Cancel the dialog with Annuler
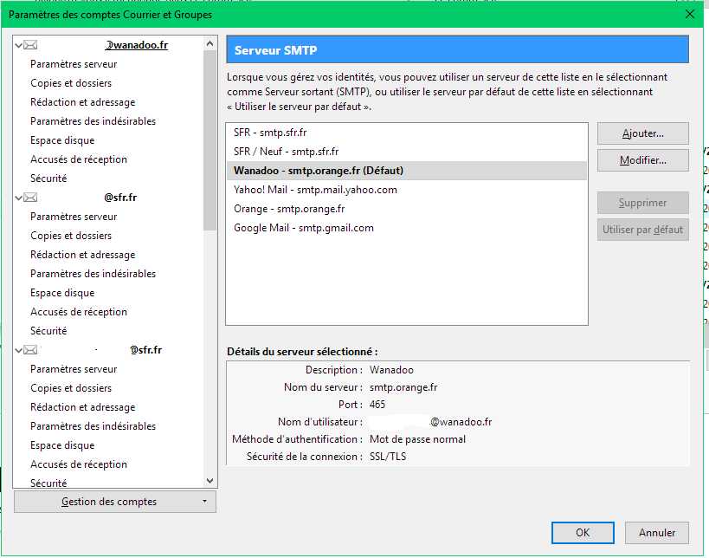 click(656, 533)
